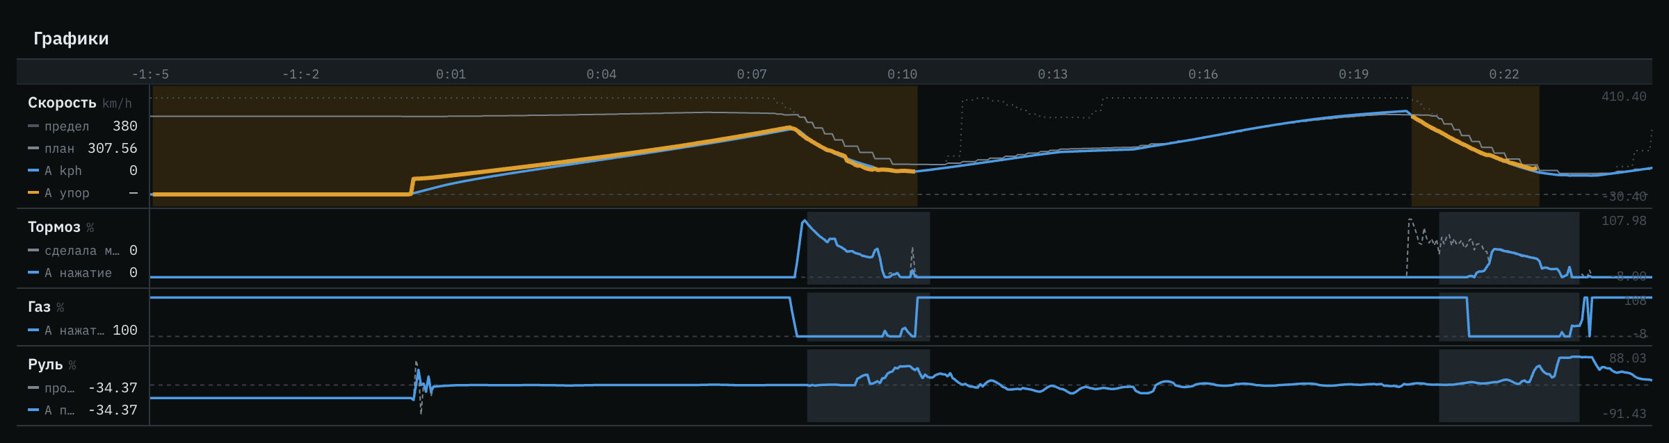Image resolution: width=1669 pixels, height=443 pixels.
Task: Select the 'сделала м…' legend label
Action: (x=82, y=251)
